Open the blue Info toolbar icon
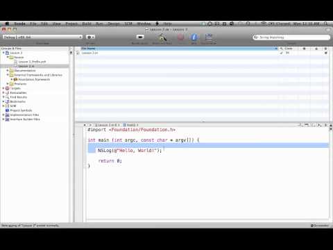 (x=194, y=37)
